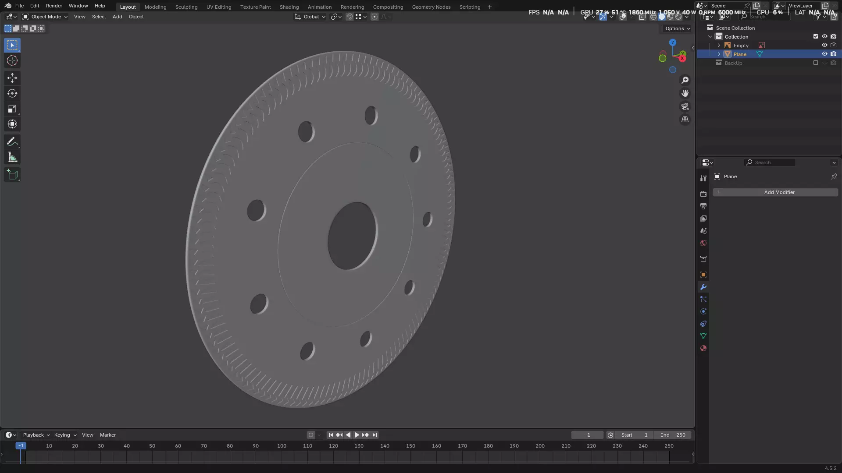Open the Collection properties tab

[x=703, y=259]
